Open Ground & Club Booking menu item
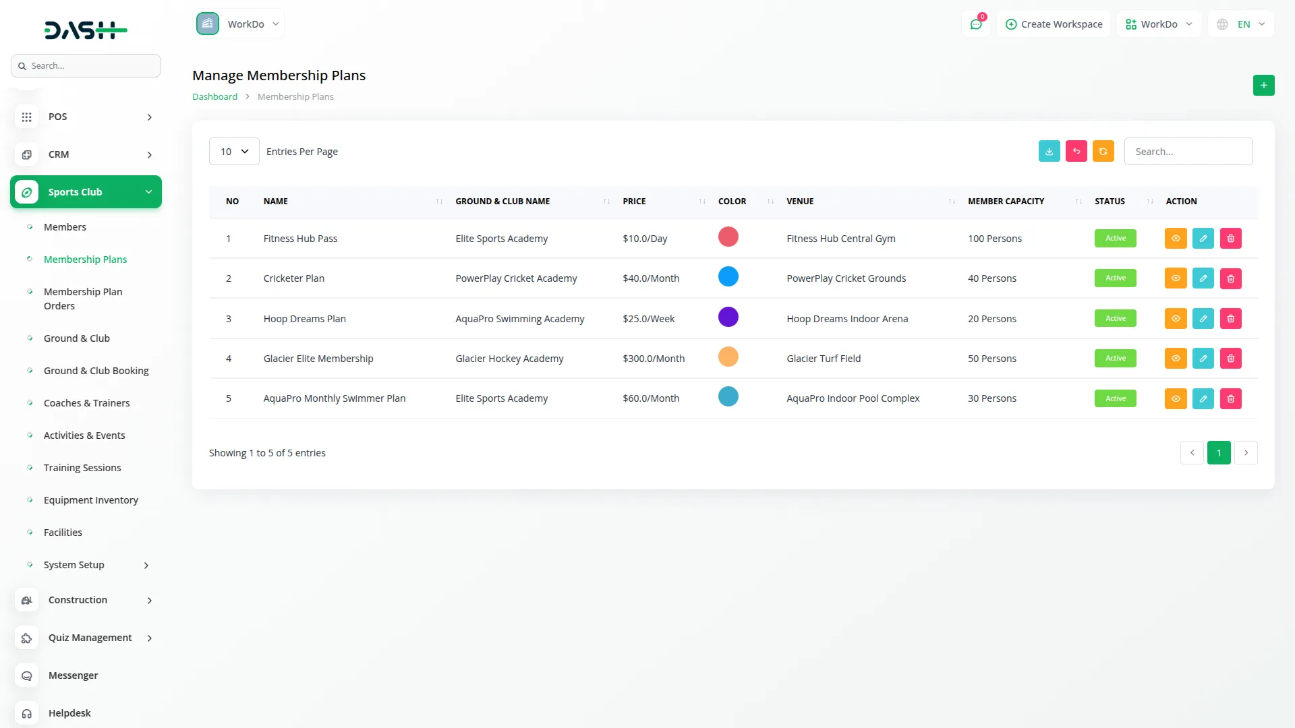Viewport: 1295px width, 728px height. click(x=96, y=371)
